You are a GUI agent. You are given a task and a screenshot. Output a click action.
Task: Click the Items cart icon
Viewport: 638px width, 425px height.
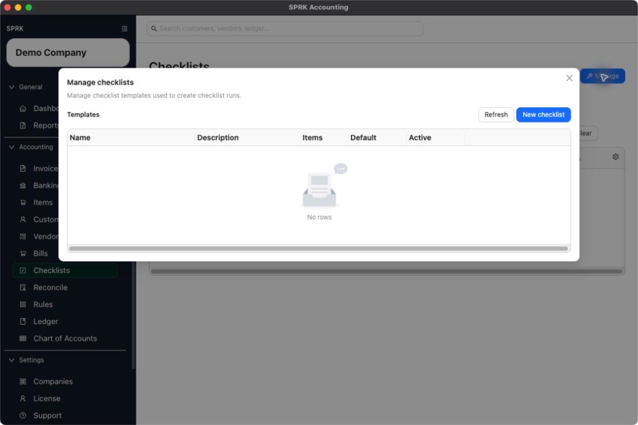click(23, 203)
